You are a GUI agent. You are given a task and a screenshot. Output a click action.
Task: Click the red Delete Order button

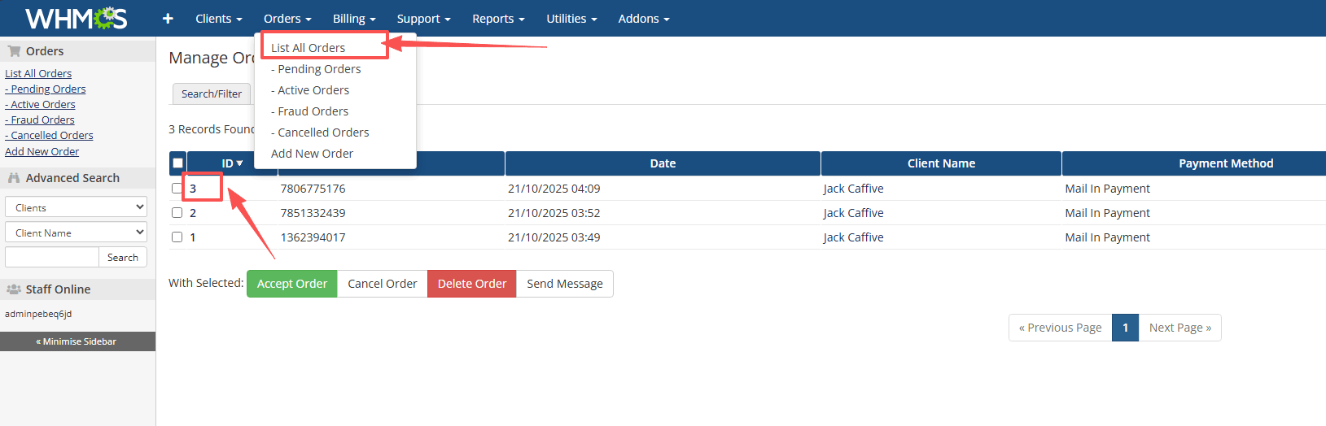471,284
